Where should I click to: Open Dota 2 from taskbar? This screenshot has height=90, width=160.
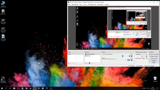[51, 88]
